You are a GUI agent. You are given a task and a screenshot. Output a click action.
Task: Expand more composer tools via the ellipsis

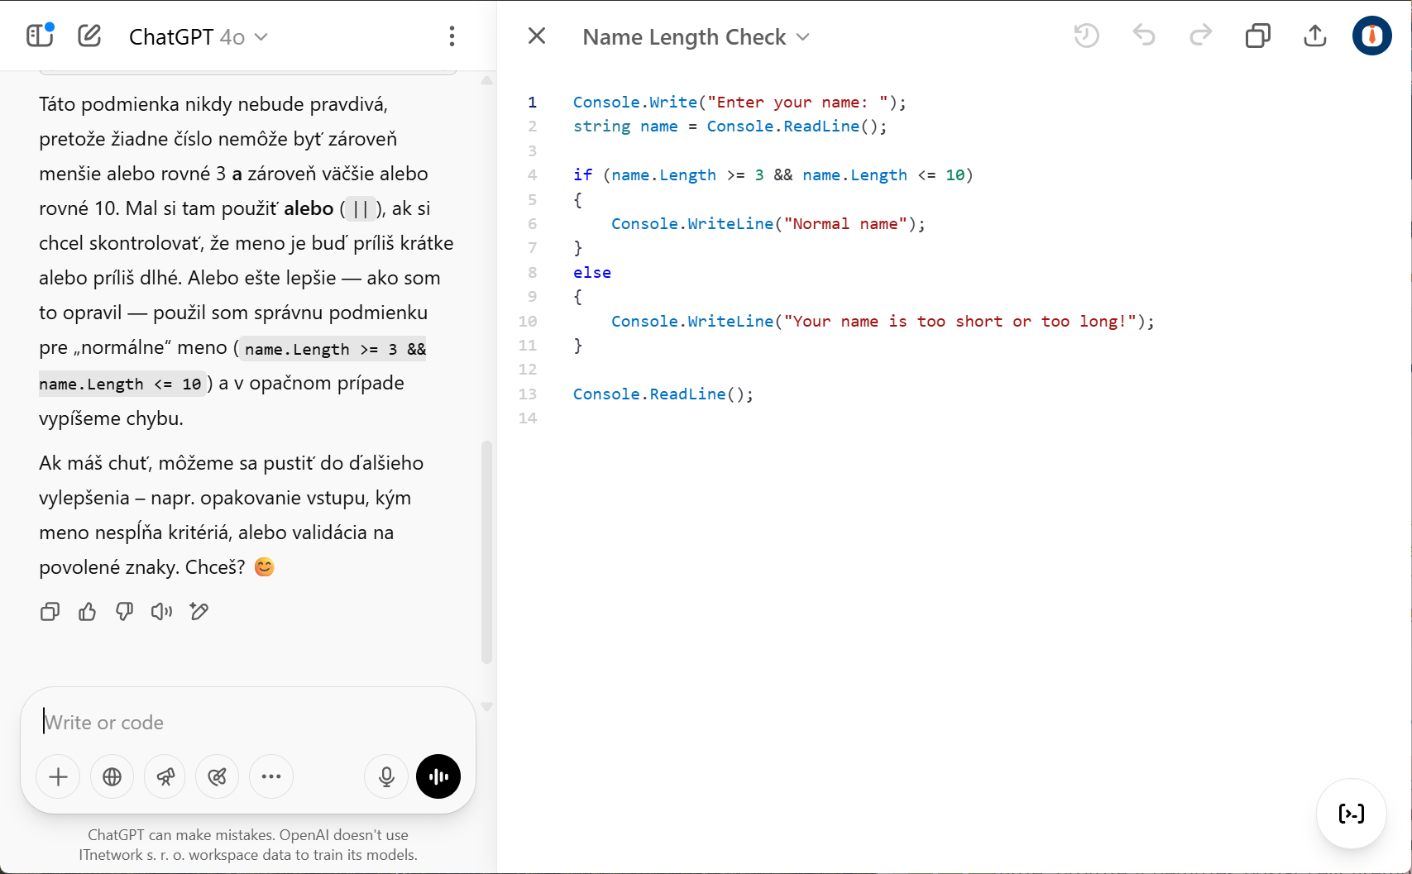click(x=271, y=776)
